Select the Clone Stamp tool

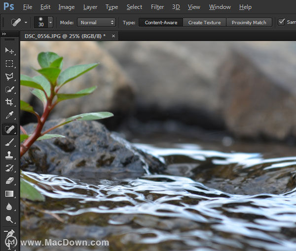[x=9, y=155]
